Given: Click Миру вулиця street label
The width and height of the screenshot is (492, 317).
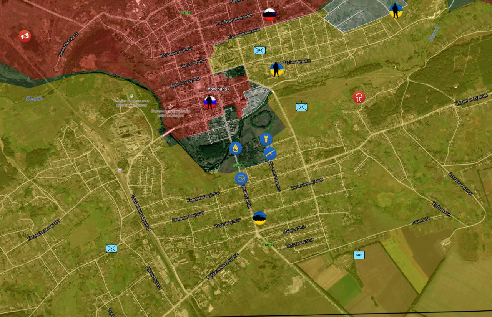Looking at the screenshot, I should (x=294, y=229).
